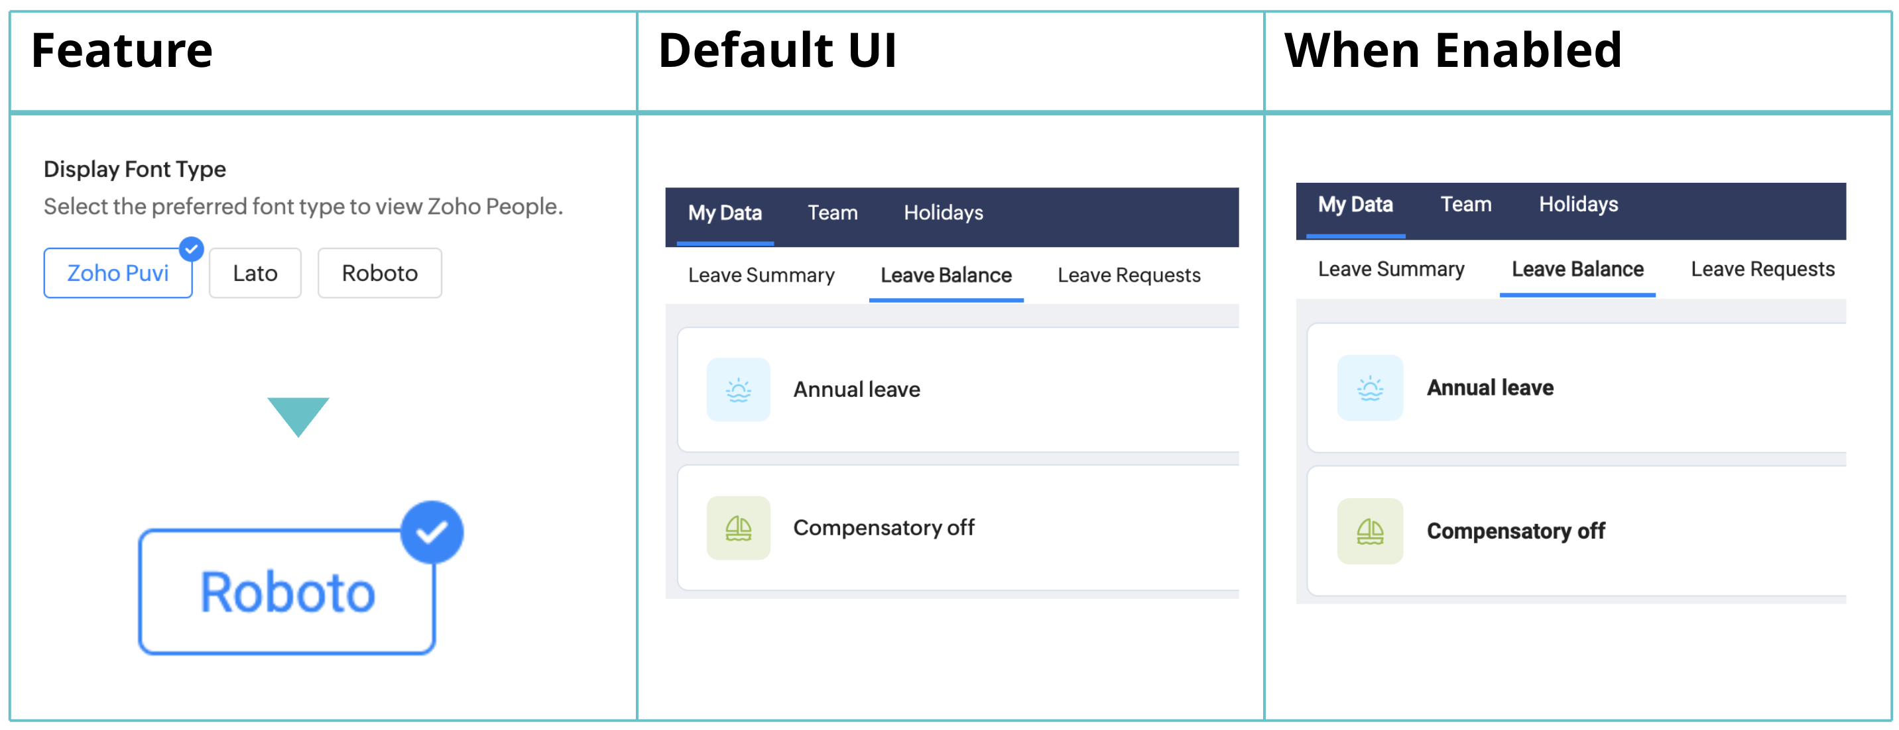This screenshot has width=1899, height=730.
Task: Click checkmark badge on large Roboto button
Action: (x=432, y=532)
